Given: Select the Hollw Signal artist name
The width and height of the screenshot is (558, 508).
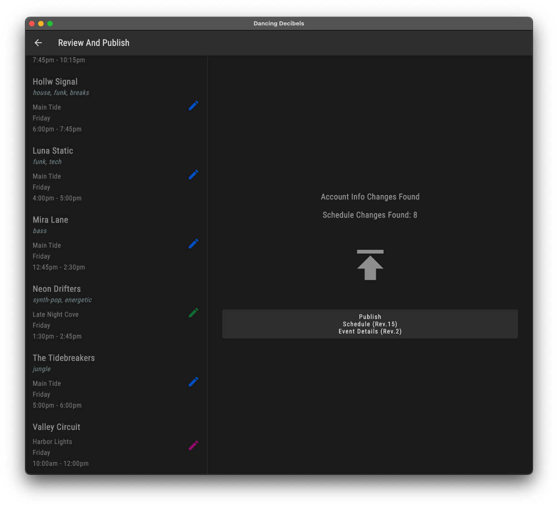Looking at the screenshot, I should point(55,82).
